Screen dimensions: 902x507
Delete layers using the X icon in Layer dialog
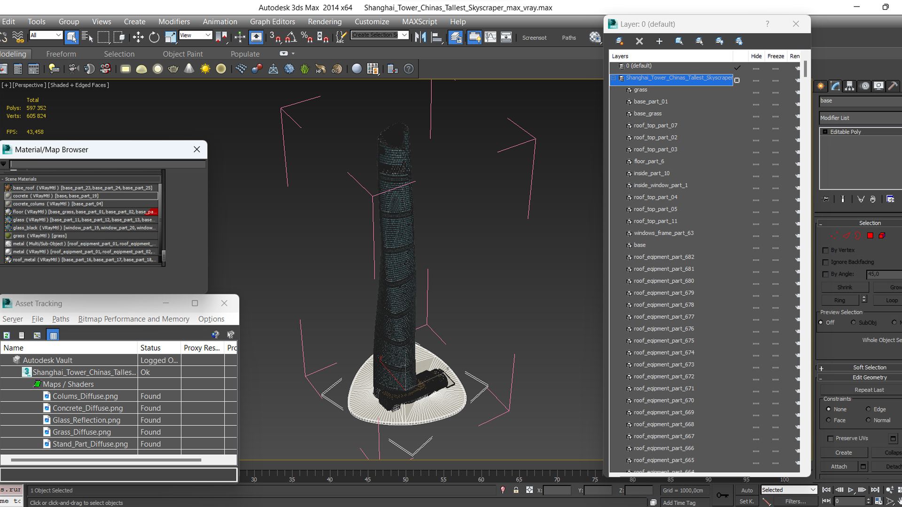point(639,41)
